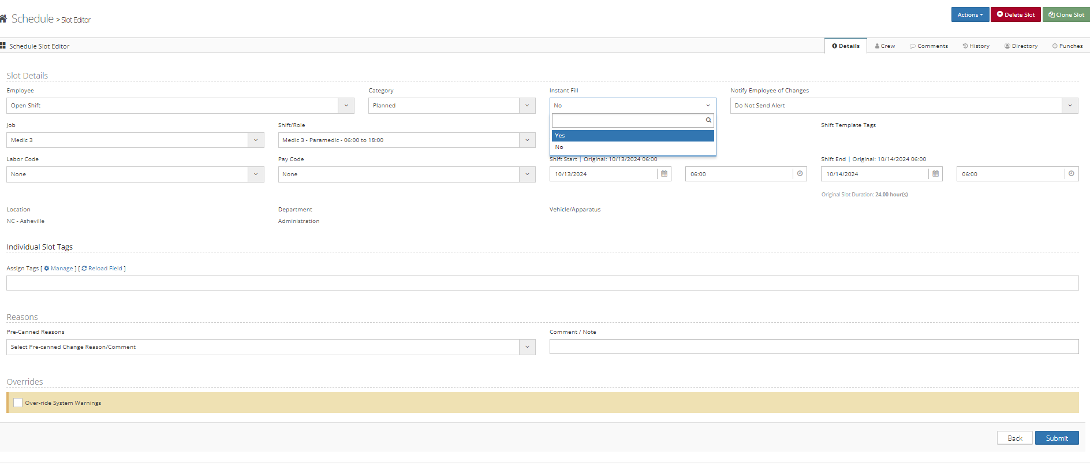Click the Delete Slot button
The width and height of the screenshot is (1090, 469).
tap(1016, 15)
